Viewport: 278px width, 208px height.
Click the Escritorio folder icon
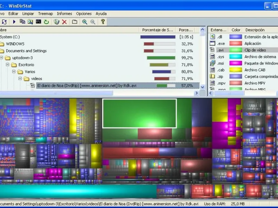14,65
